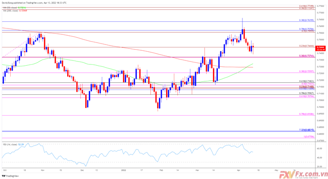This screenshot has height=179, width=328.
Task: Click the RSI (14, close) indicator label
Action: 10,145
